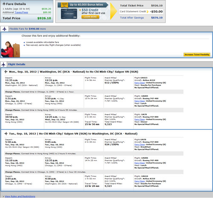This screenshot has height=198, width=213.
Task: Click the woman with luggage photo
Action: 10,49
